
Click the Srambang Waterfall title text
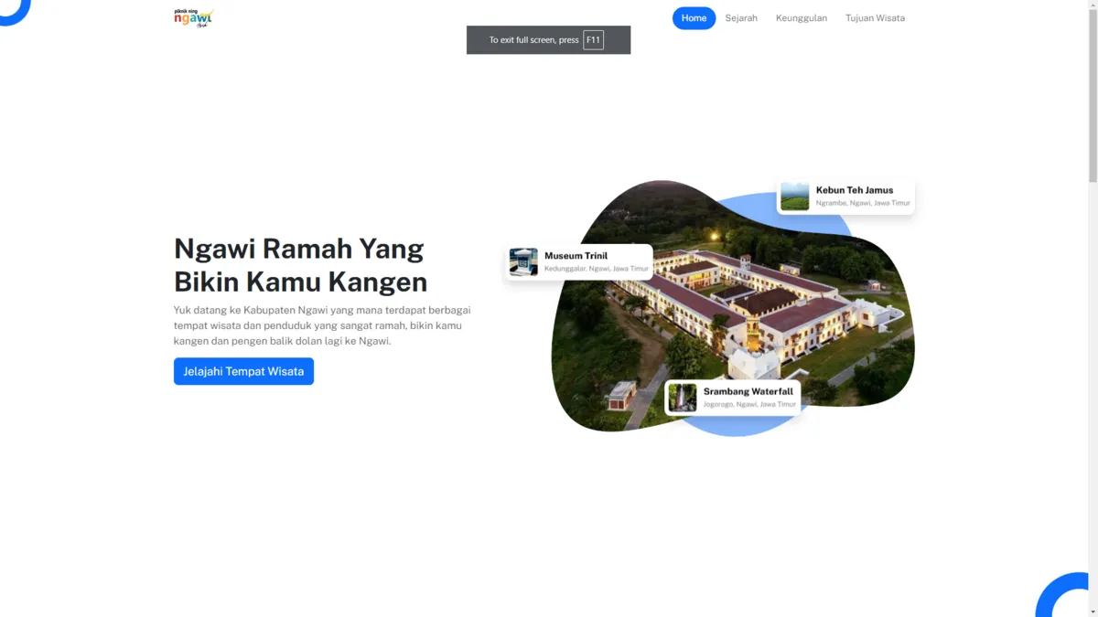coord(748,391)
